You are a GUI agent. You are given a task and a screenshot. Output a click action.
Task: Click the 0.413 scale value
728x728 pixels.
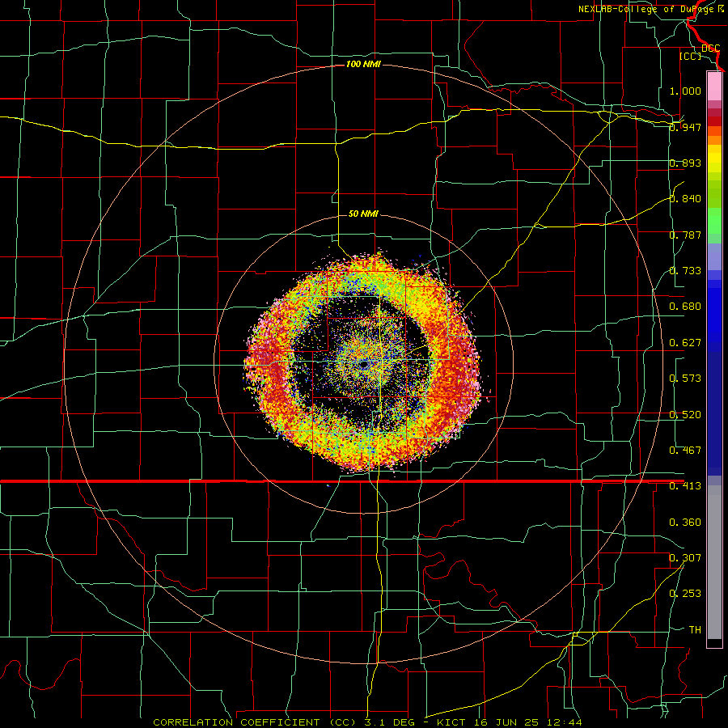tap(685, 486)
